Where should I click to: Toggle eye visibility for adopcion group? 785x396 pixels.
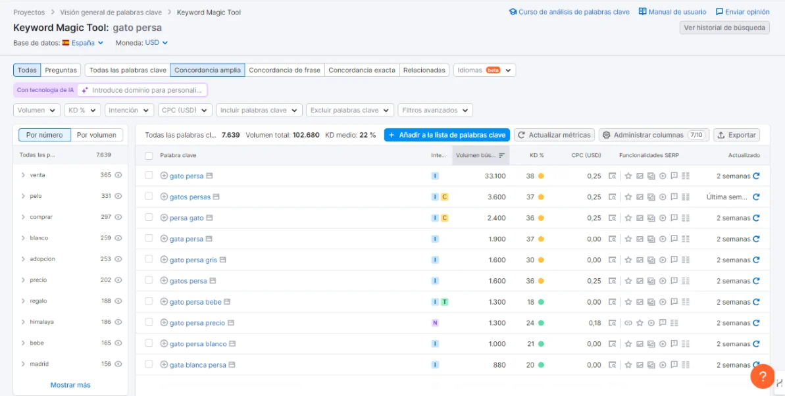(x=118, y=259)
